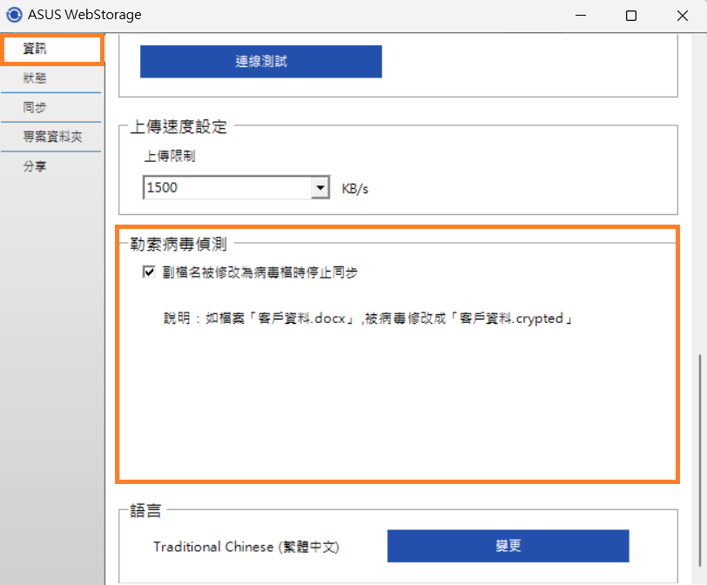Click the 說明 explanation text about .crypted
Screen dimensions: 707x585
tap(368, 319)
